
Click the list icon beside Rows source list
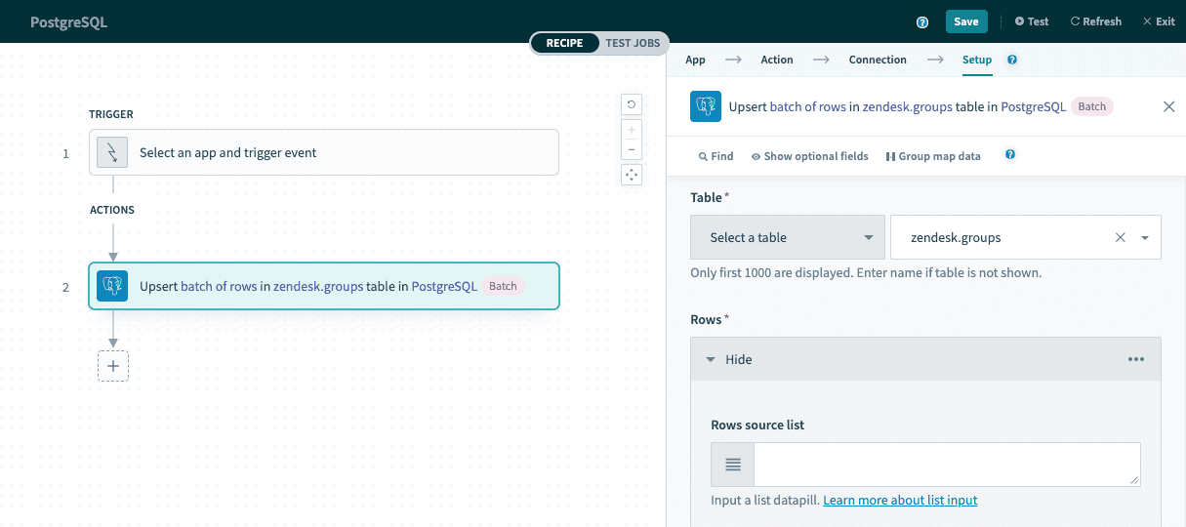click(x=732, y=465)
